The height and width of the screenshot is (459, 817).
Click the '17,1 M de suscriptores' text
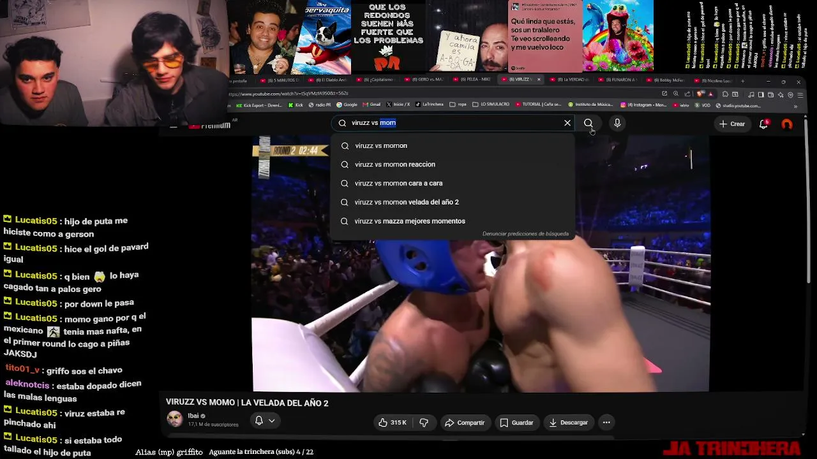point(213,425)
